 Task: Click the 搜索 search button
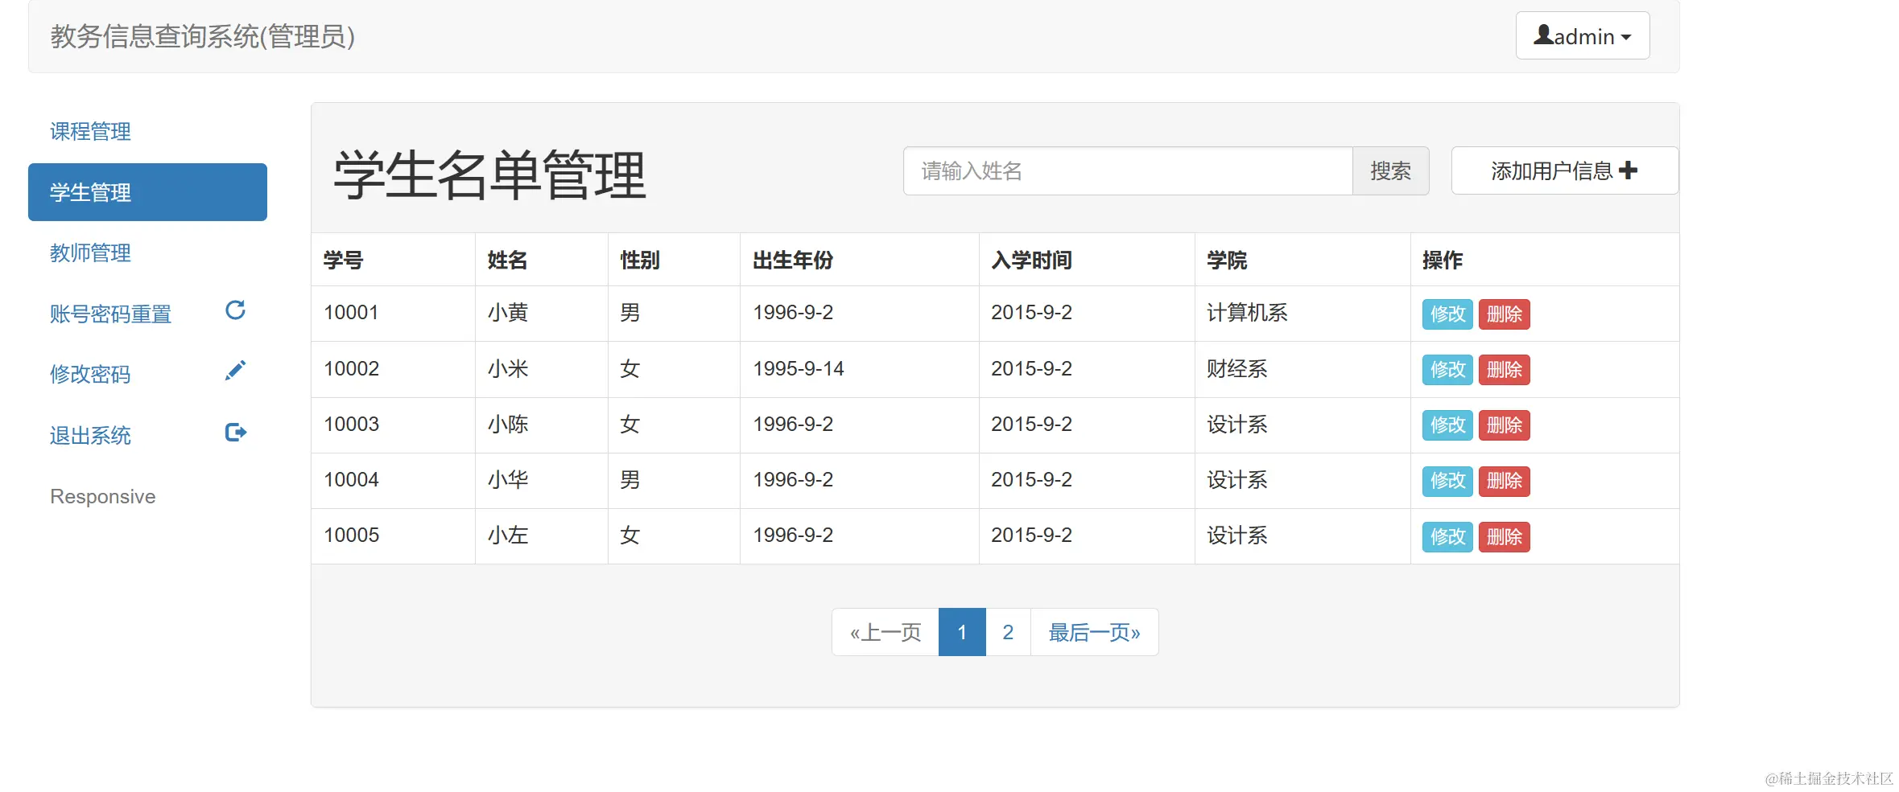[1390, 170]
